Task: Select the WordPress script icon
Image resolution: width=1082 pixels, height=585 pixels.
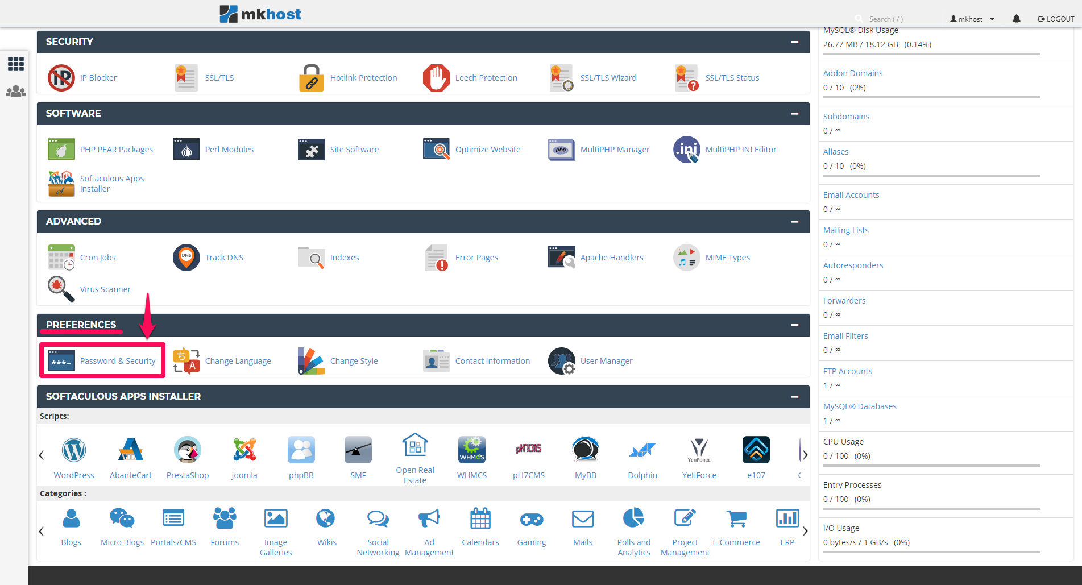Action: [x=74, y=450]
